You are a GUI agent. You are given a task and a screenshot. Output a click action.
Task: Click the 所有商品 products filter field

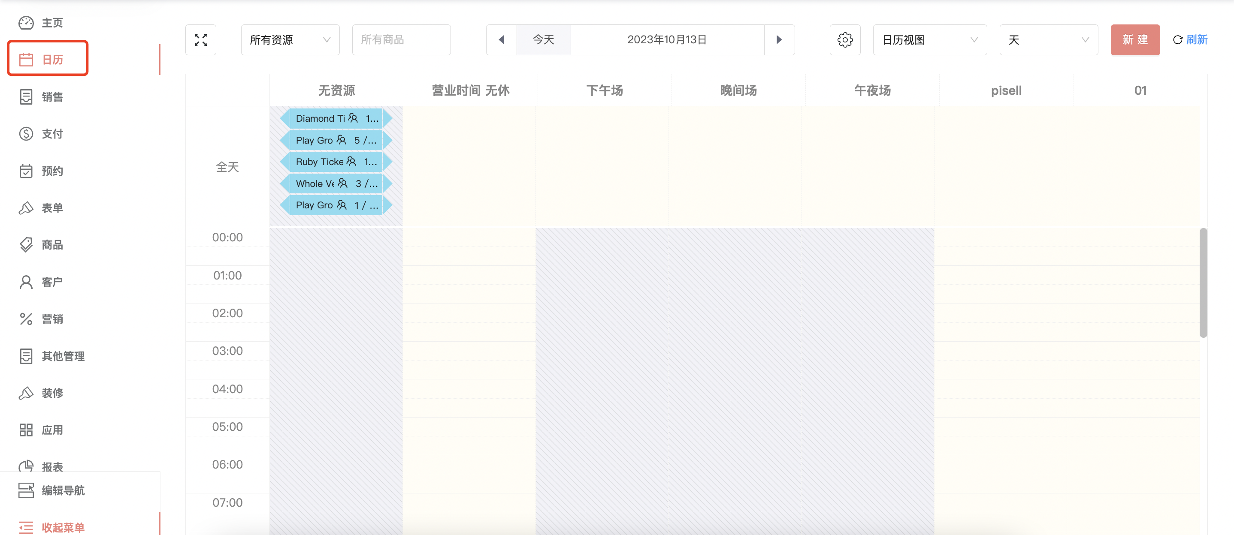402,40
